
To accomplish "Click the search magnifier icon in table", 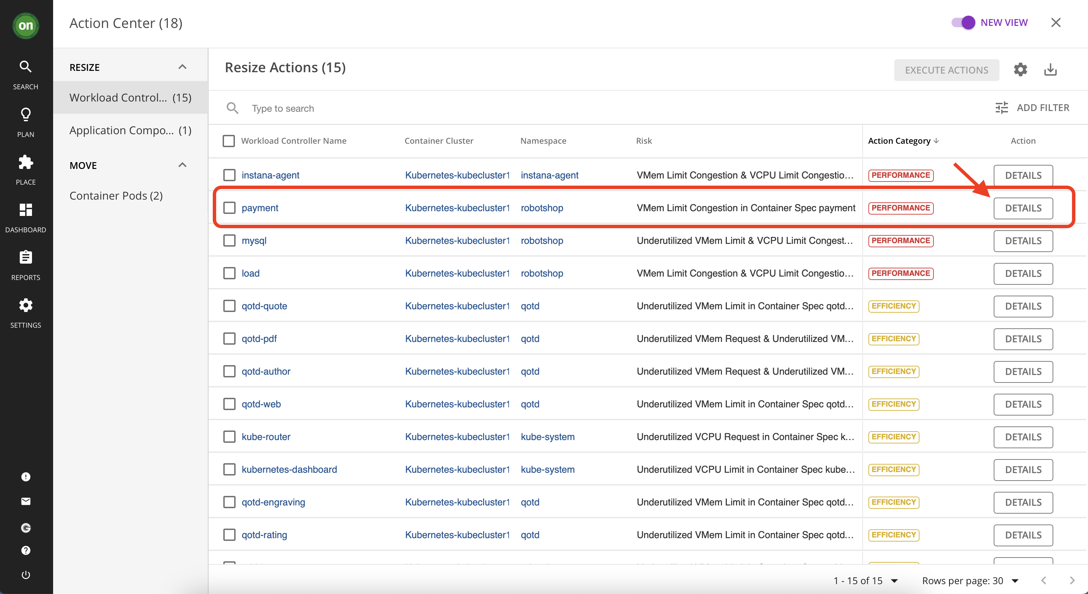I will pyautogui.click(x=232, y=108).
